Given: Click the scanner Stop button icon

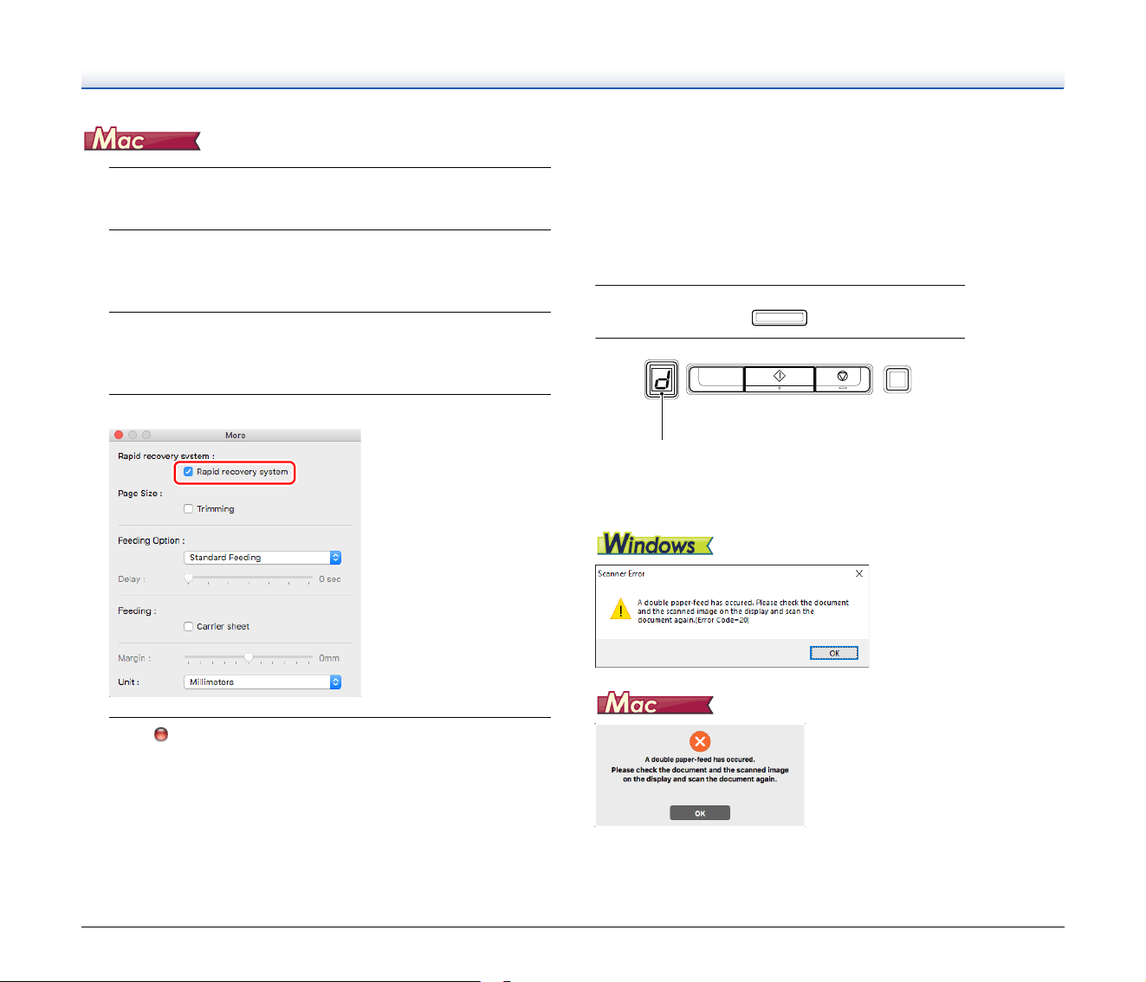Looking at the screenshot, I should click(x=843, y=378).
